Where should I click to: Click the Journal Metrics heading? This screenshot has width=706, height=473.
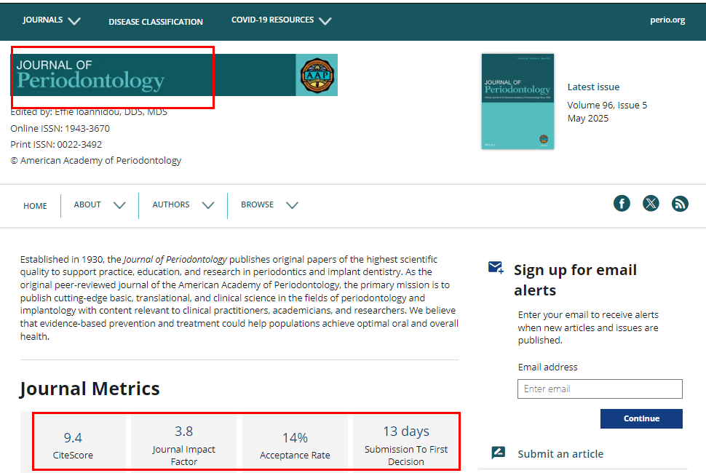pos(90,389)
